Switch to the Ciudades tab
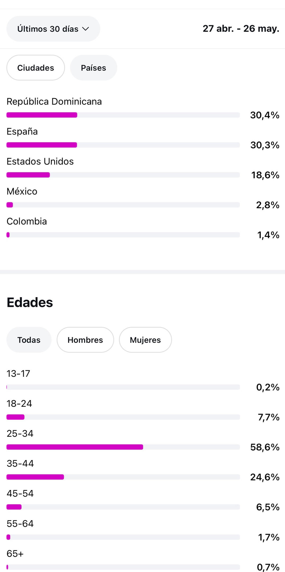Viewport: 285px width, 572px height. 36,68
